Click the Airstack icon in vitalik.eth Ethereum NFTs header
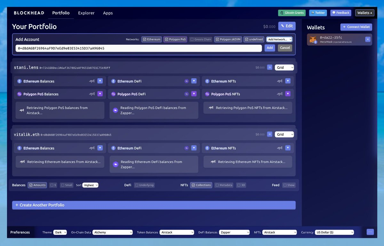 [280, 148]
